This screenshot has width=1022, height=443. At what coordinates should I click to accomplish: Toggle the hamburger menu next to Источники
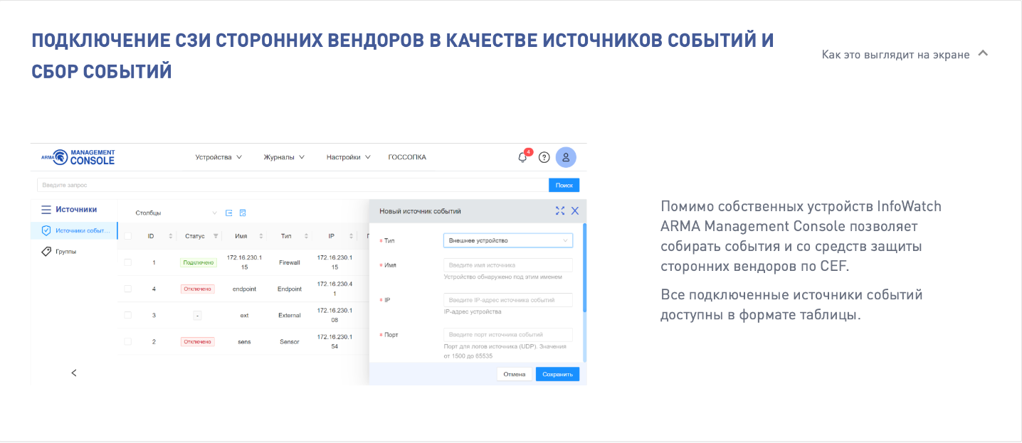pyautogui.click(x=46, y=210)
